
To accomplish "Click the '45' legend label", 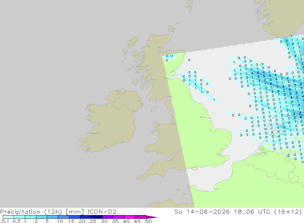I will (x=137, y=221).
